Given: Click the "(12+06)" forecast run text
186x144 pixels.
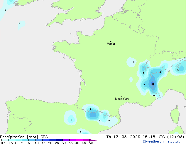Looking at the screenshot, I should pyautogui.click(x=175, y=137).
